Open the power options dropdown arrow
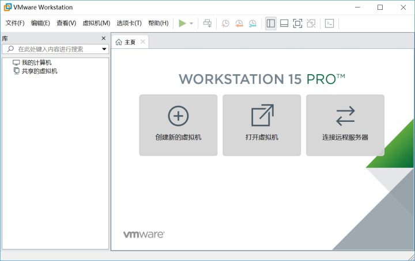The width and height of the screenshot is (415, 261). [191, 23]
